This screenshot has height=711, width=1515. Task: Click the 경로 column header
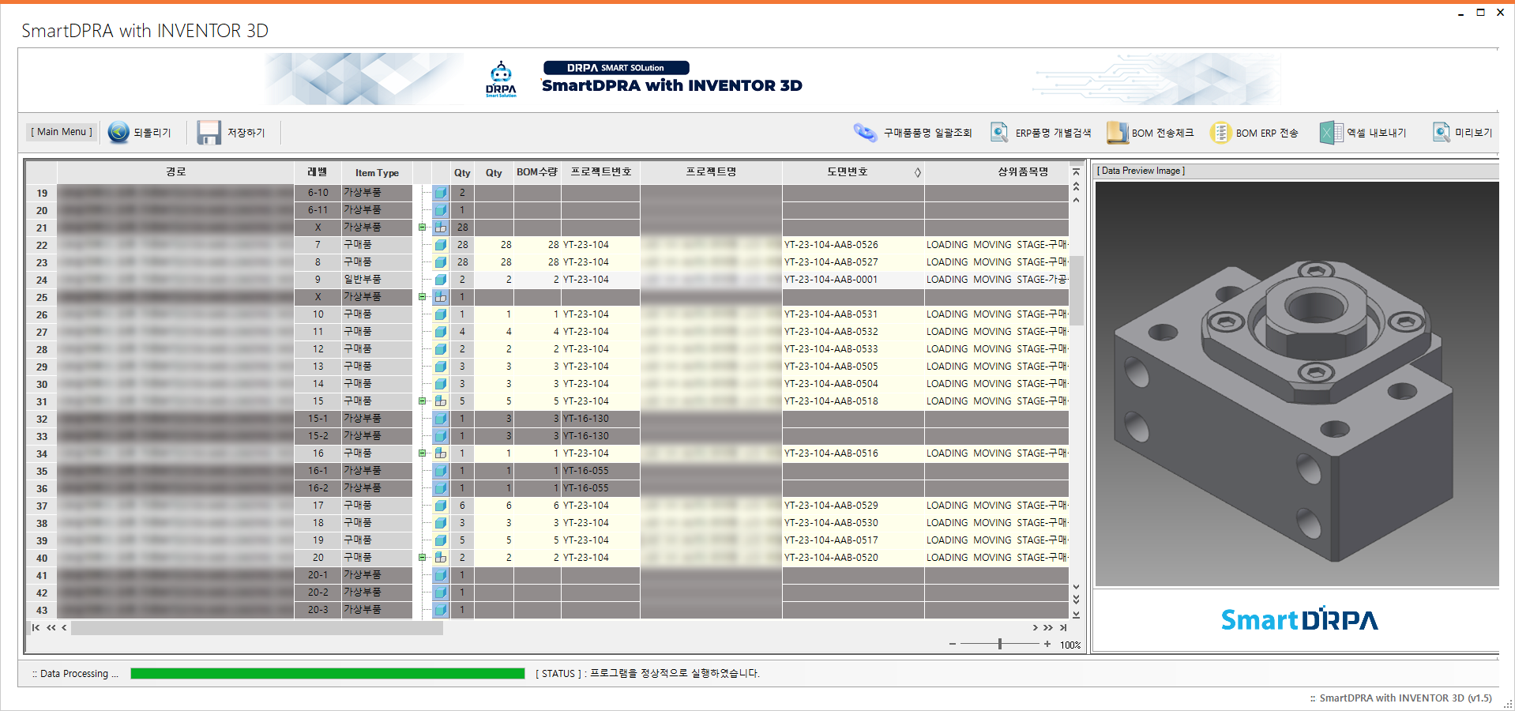[x=175, y=172]
